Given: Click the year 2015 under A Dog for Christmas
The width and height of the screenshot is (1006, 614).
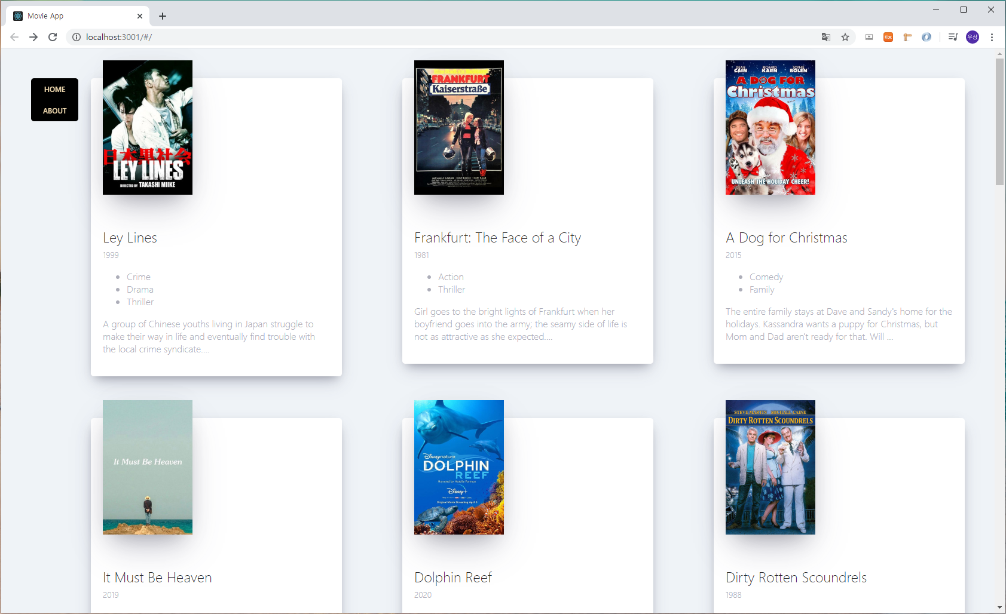Looking at the screenshot, I should coord(733,255).
